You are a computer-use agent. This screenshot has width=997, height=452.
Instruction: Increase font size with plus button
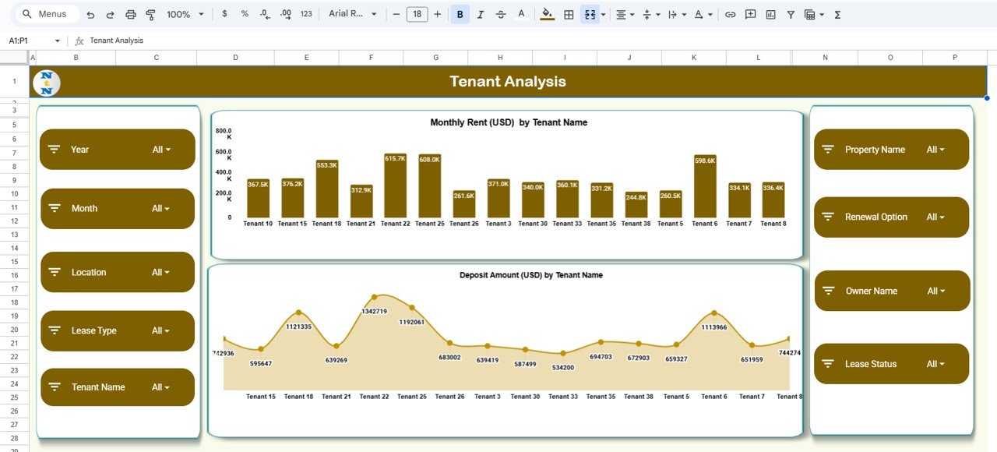tap(437, 15)
